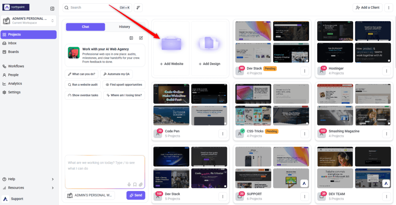
Task: Click 'Show overdue tasks' suggestion
Action: (83, 95)
